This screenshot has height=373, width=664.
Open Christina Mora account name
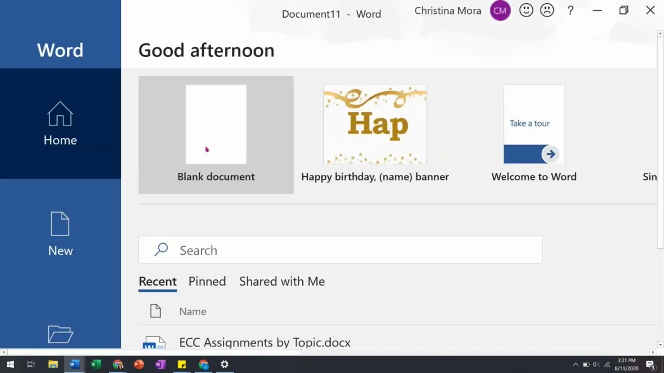click(448, 11)
